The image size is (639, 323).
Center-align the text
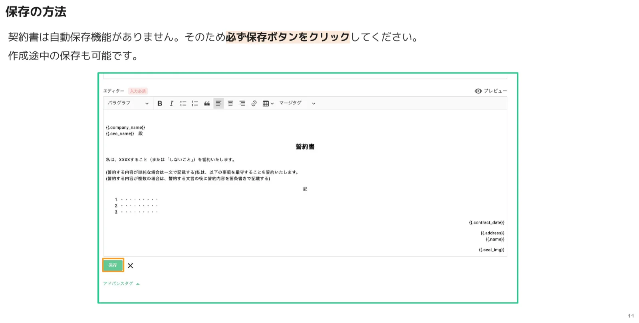(230, 103)
